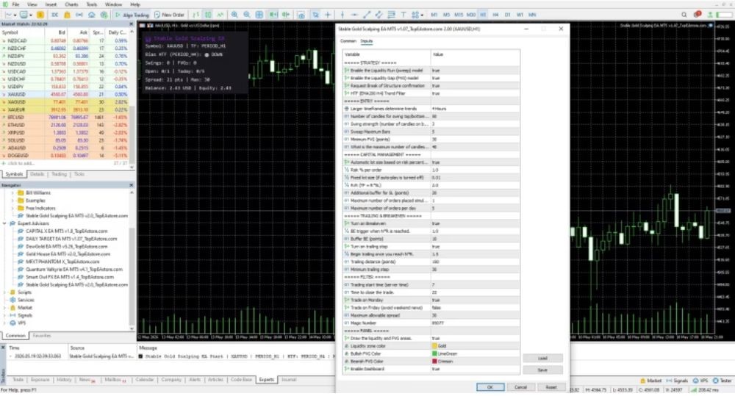The height and width of the screenshot is (396, 735).
Task: Open Market in the status bar
Action: [650, 381]
